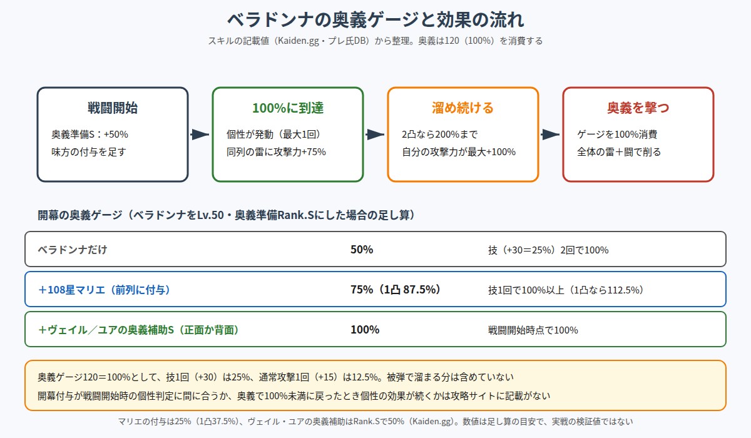Click the line 自分の攻撃力が最大+100%

pos(459,152)
